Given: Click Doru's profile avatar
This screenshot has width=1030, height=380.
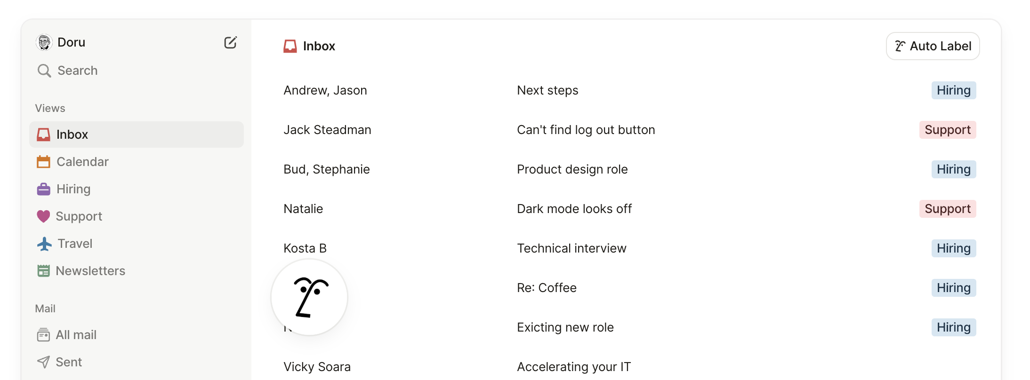Looking at the screenshot, I should [44, 42].
